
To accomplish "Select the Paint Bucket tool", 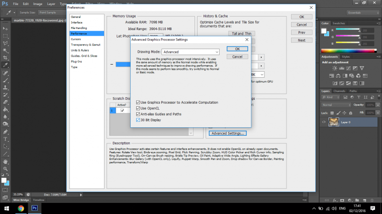I will pos(5,109).
